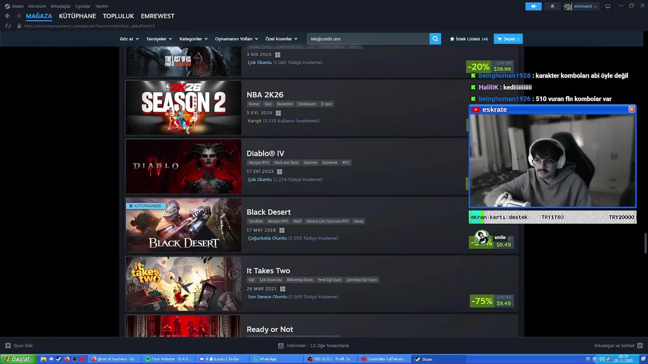Image resolution: width=648 pixels, height=364 pixels.
Task: Expand the Kategoriler dropdown
Action: tap(193, 39)
